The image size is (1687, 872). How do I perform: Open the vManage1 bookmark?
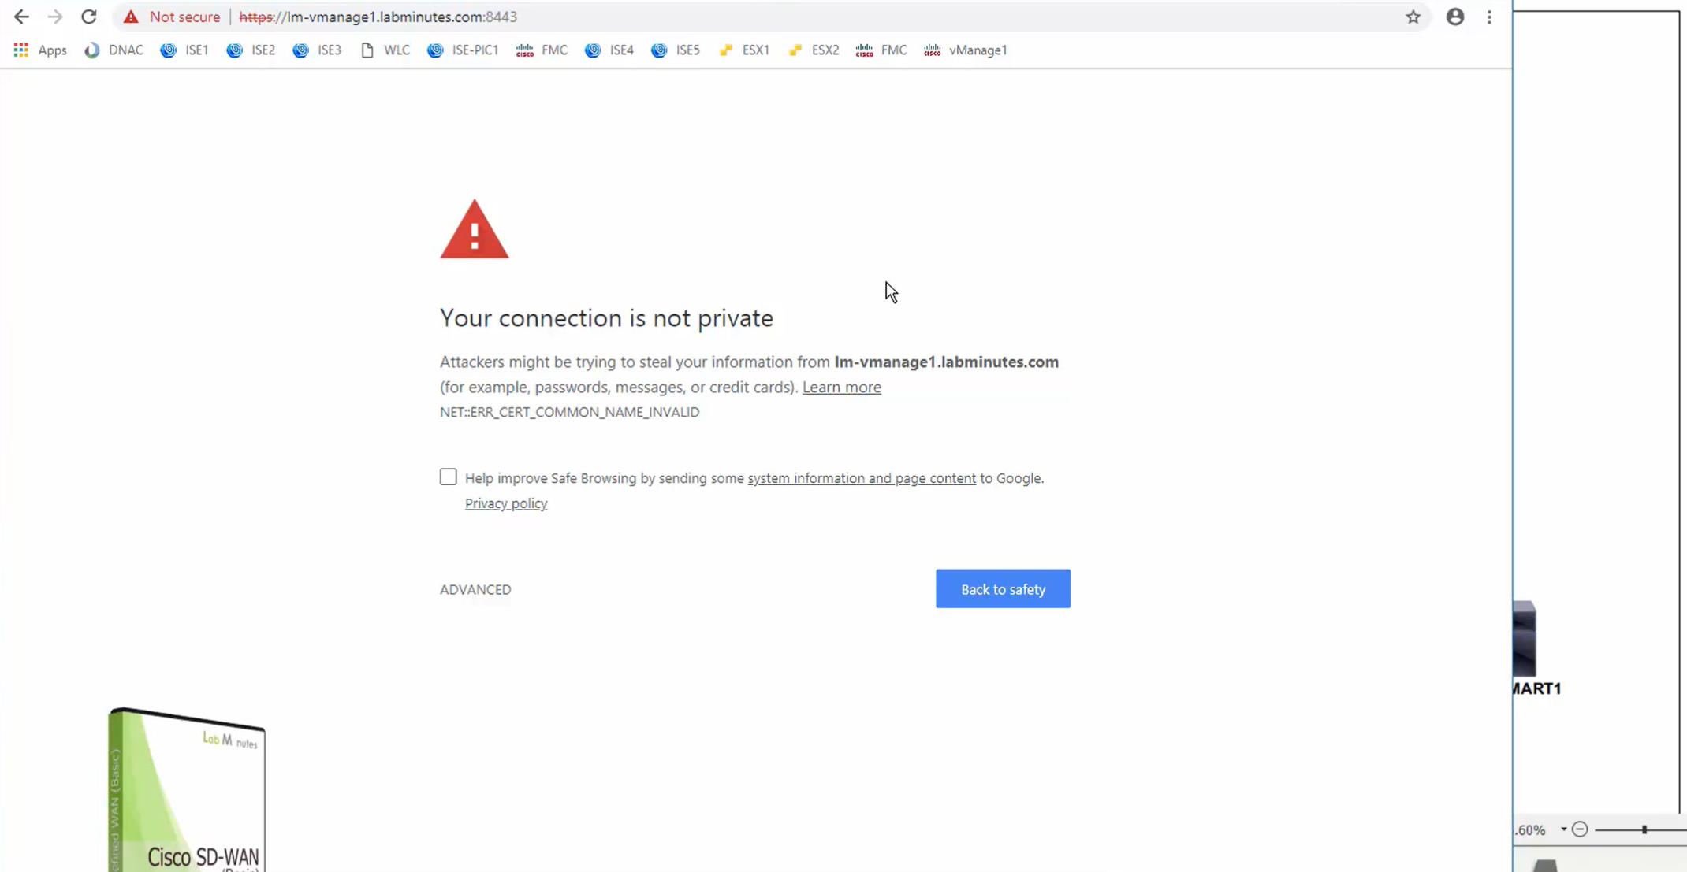[966, 50]
